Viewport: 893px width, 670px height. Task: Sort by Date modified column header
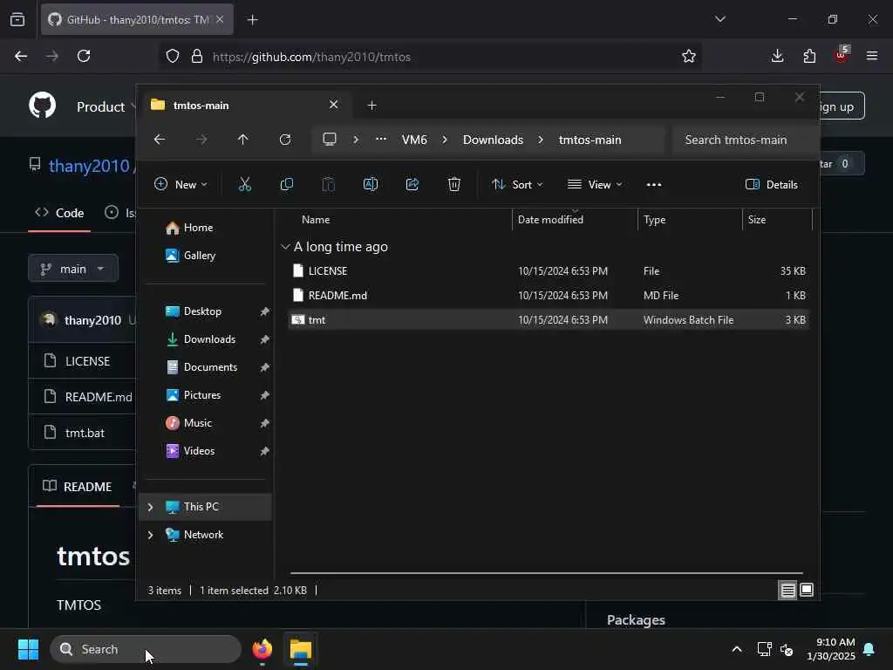575,219
